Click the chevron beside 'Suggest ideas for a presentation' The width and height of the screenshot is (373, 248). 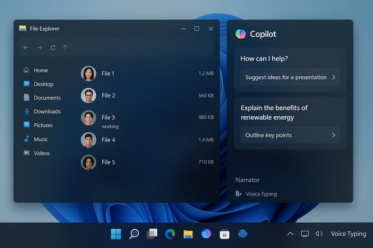[333, 77]
